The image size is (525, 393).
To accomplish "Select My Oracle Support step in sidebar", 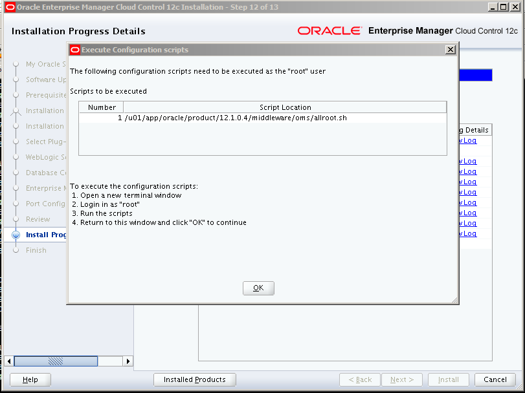I will 45,64.
